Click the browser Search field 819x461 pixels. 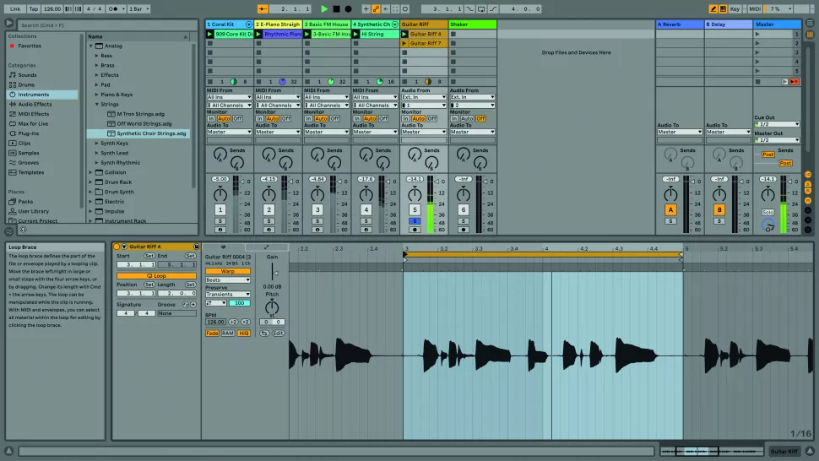click(x=51, y=25)
